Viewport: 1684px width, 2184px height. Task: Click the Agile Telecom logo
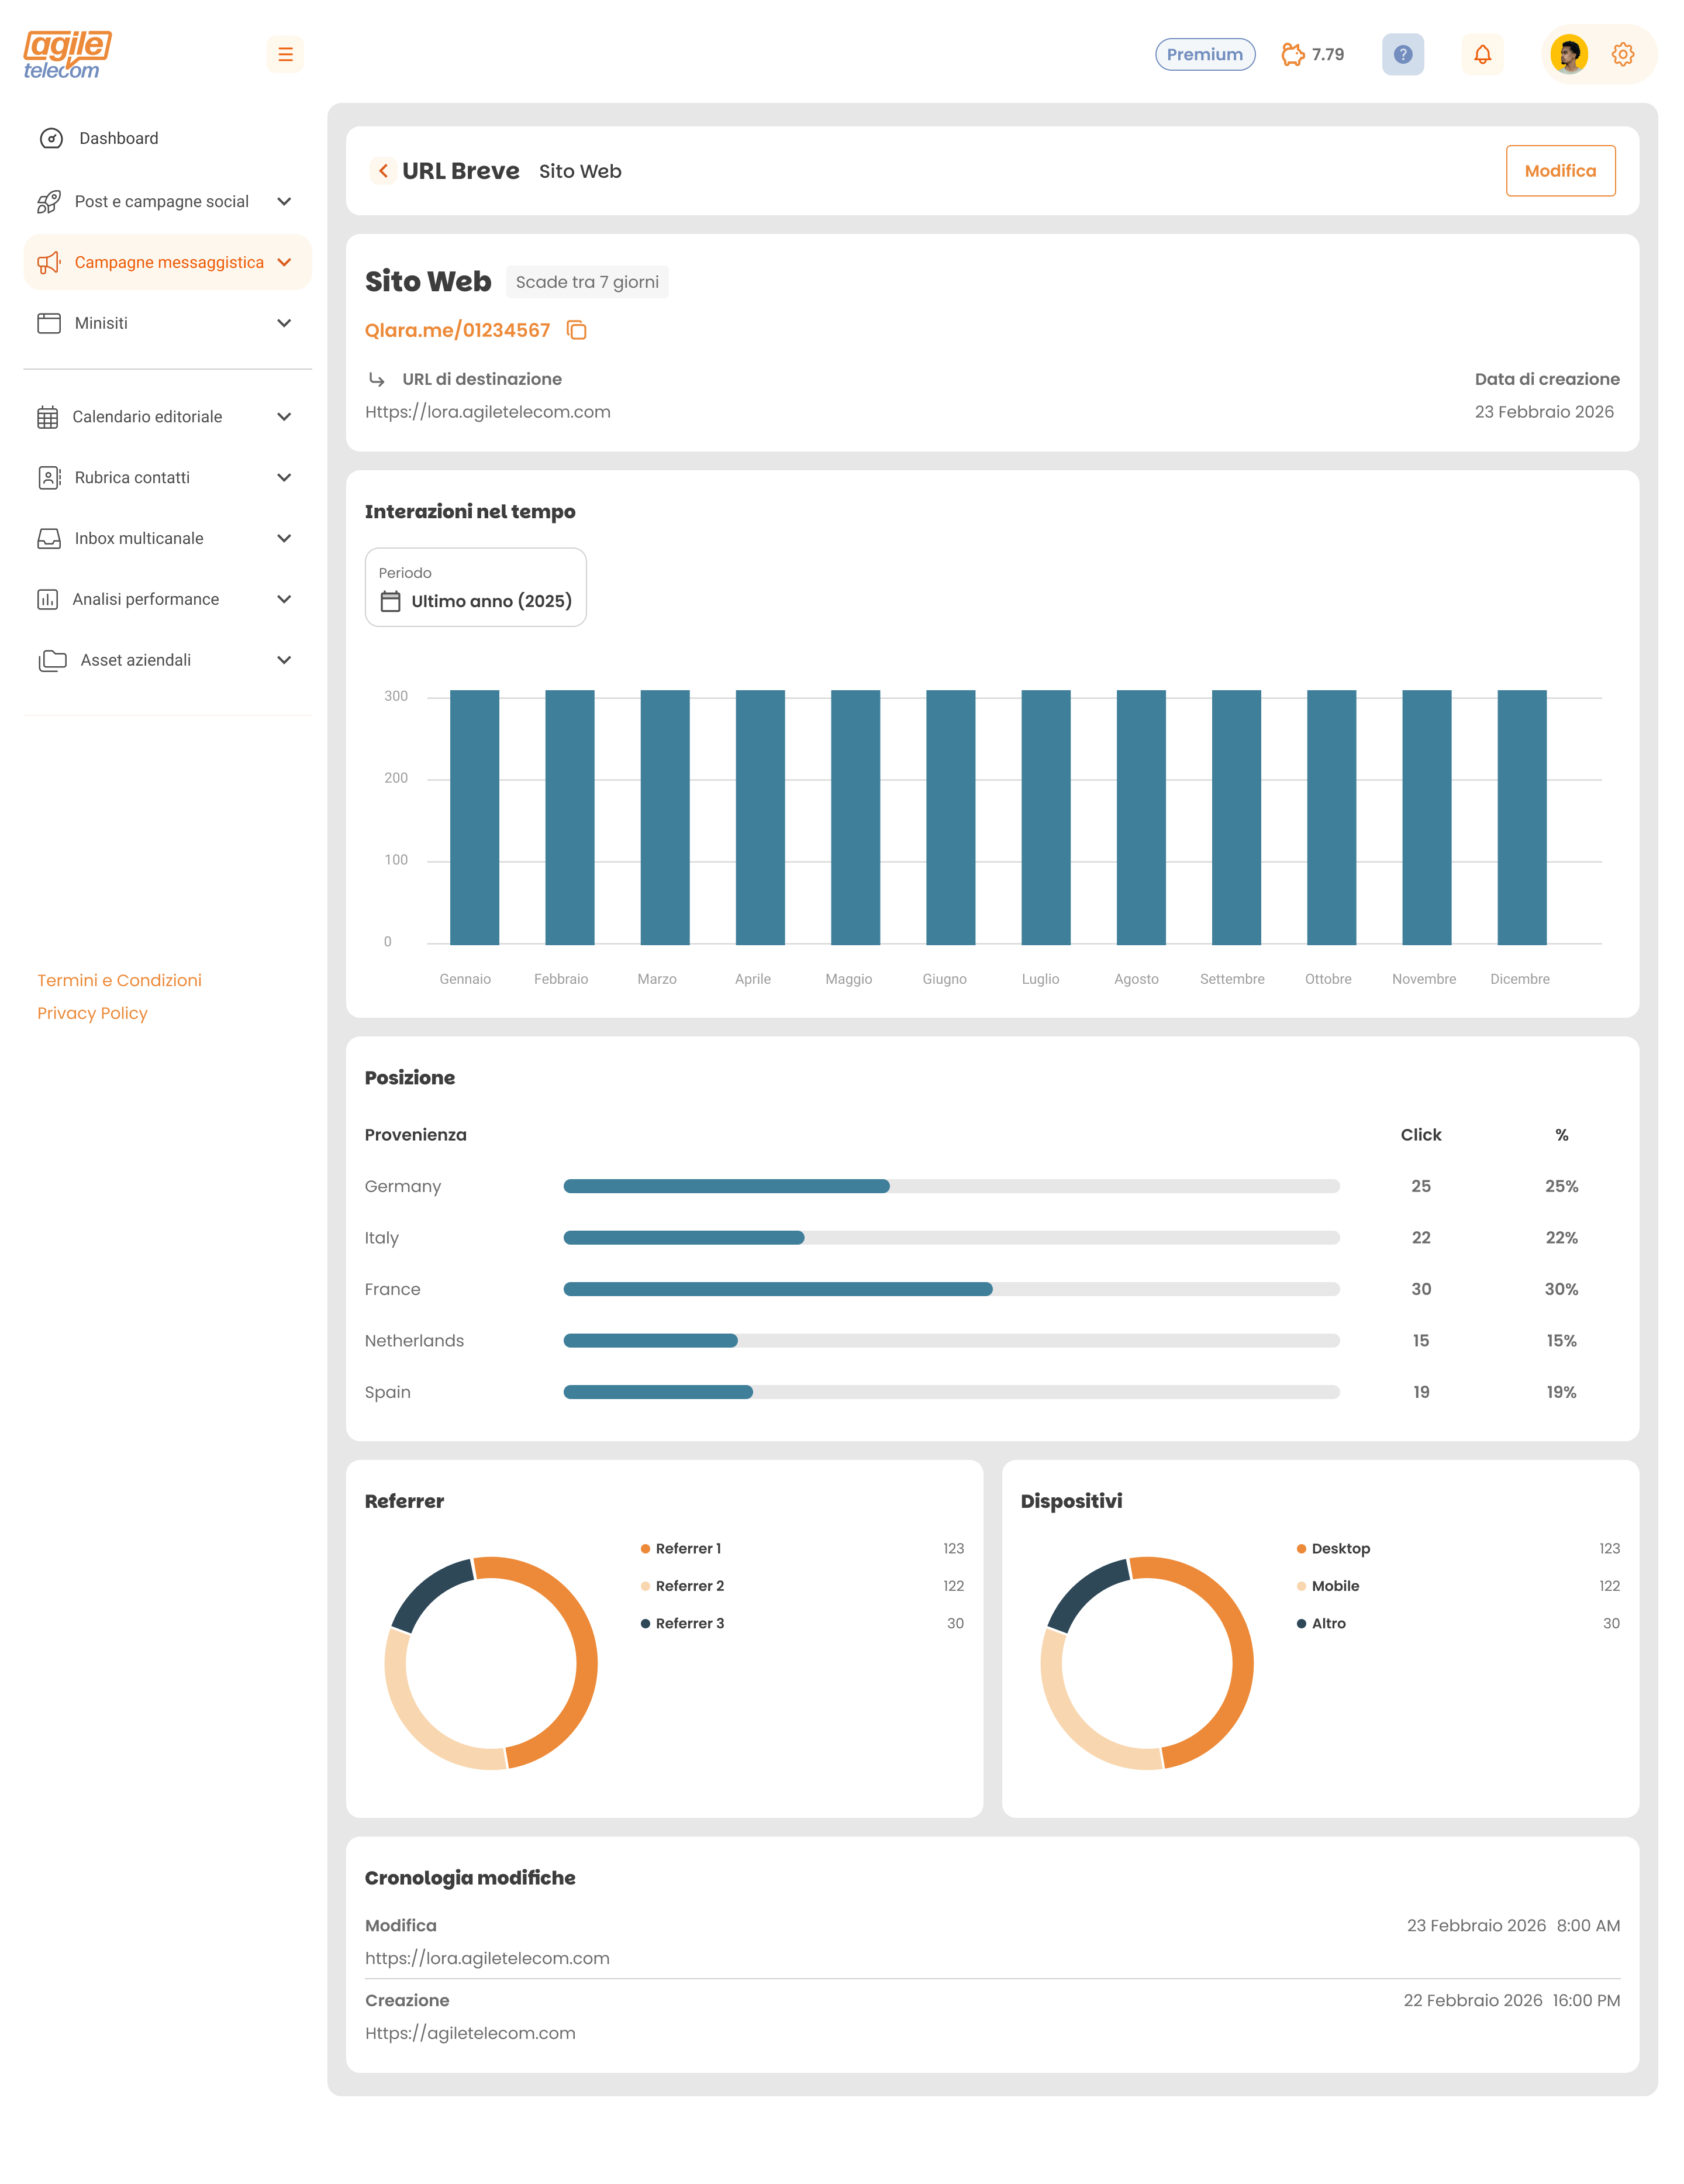pos(67,54)
